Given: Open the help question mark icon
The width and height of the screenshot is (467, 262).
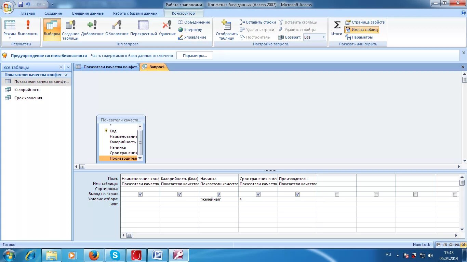Looking at the screenshot, I should coord(463,13).
